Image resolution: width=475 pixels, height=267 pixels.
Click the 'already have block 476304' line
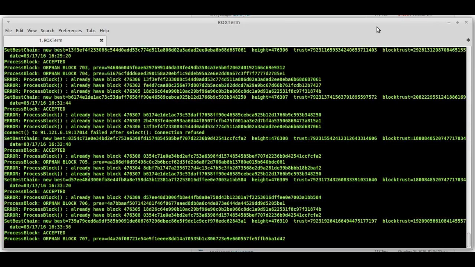pos(163,168)
